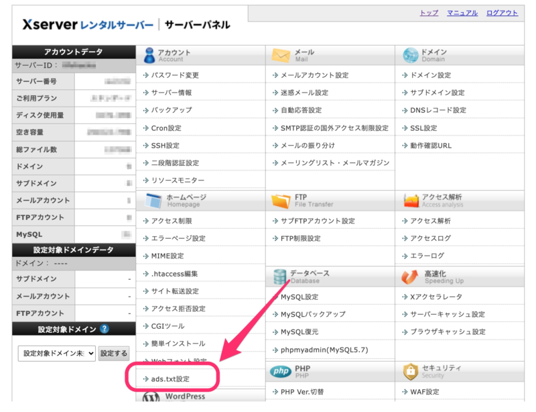Open ドメイン設定
The image size is (536, 412).
pyautogui.click(x=430, y=75)
